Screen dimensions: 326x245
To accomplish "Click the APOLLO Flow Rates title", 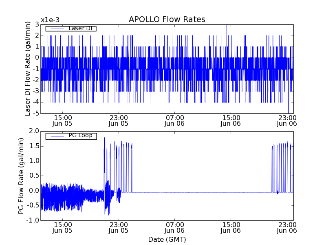I will coord(167,19).
